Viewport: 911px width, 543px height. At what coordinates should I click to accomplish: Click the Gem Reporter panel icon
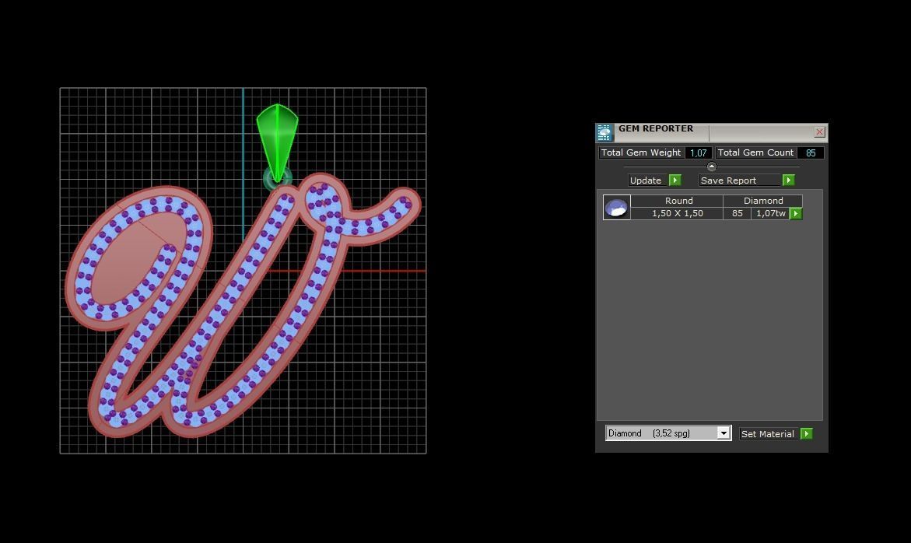604,132
